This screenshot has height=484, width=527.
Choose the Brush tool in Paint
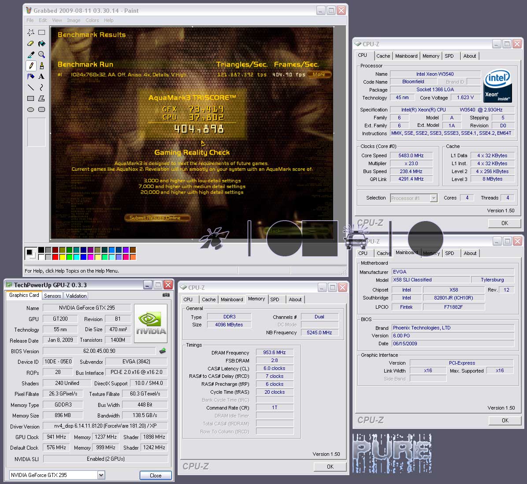[x=42, y=66]
